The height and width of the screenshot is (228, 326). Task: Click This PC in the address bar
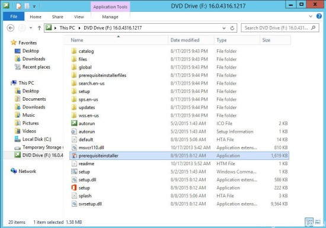pos(67,28)
